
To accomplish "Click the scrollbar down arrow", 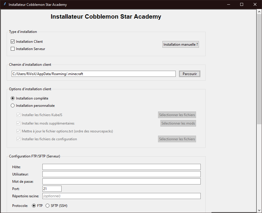I will 259,210.
